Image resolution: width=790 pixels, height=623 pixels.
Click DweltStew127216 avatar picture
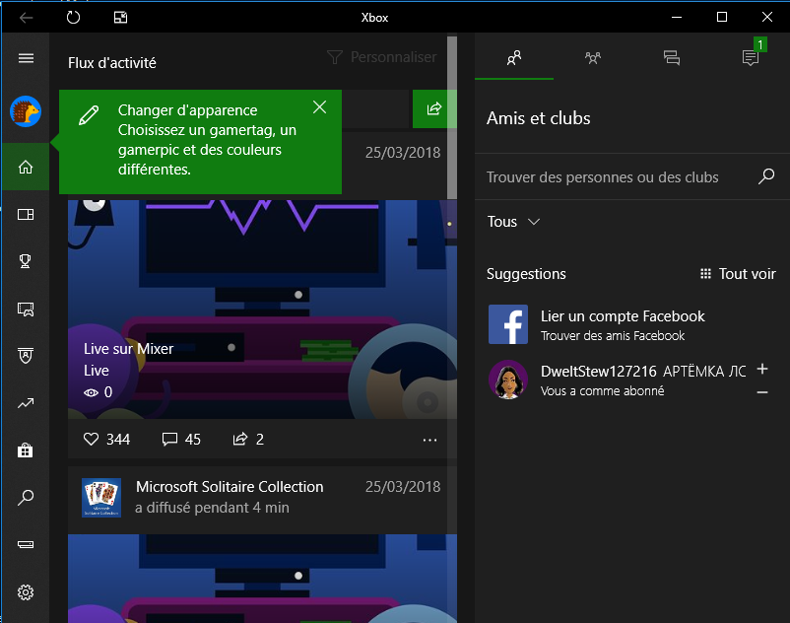(x=508, y=380)
